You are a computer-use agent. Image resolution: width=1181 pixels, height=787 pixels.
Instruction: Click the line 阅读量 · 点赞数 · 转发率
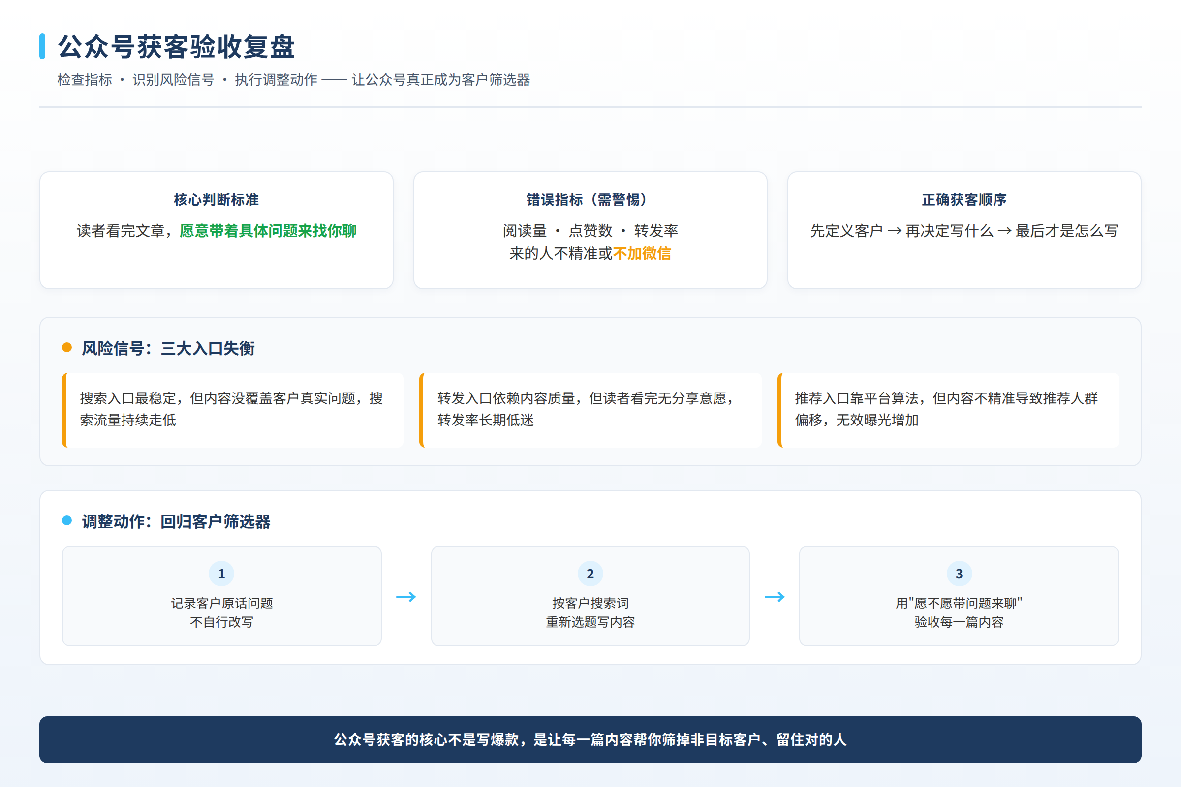click(x=590, y=231)
